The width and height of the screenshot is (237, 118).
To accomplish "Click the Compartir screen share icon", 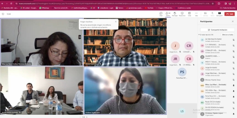I will point(219,14).
